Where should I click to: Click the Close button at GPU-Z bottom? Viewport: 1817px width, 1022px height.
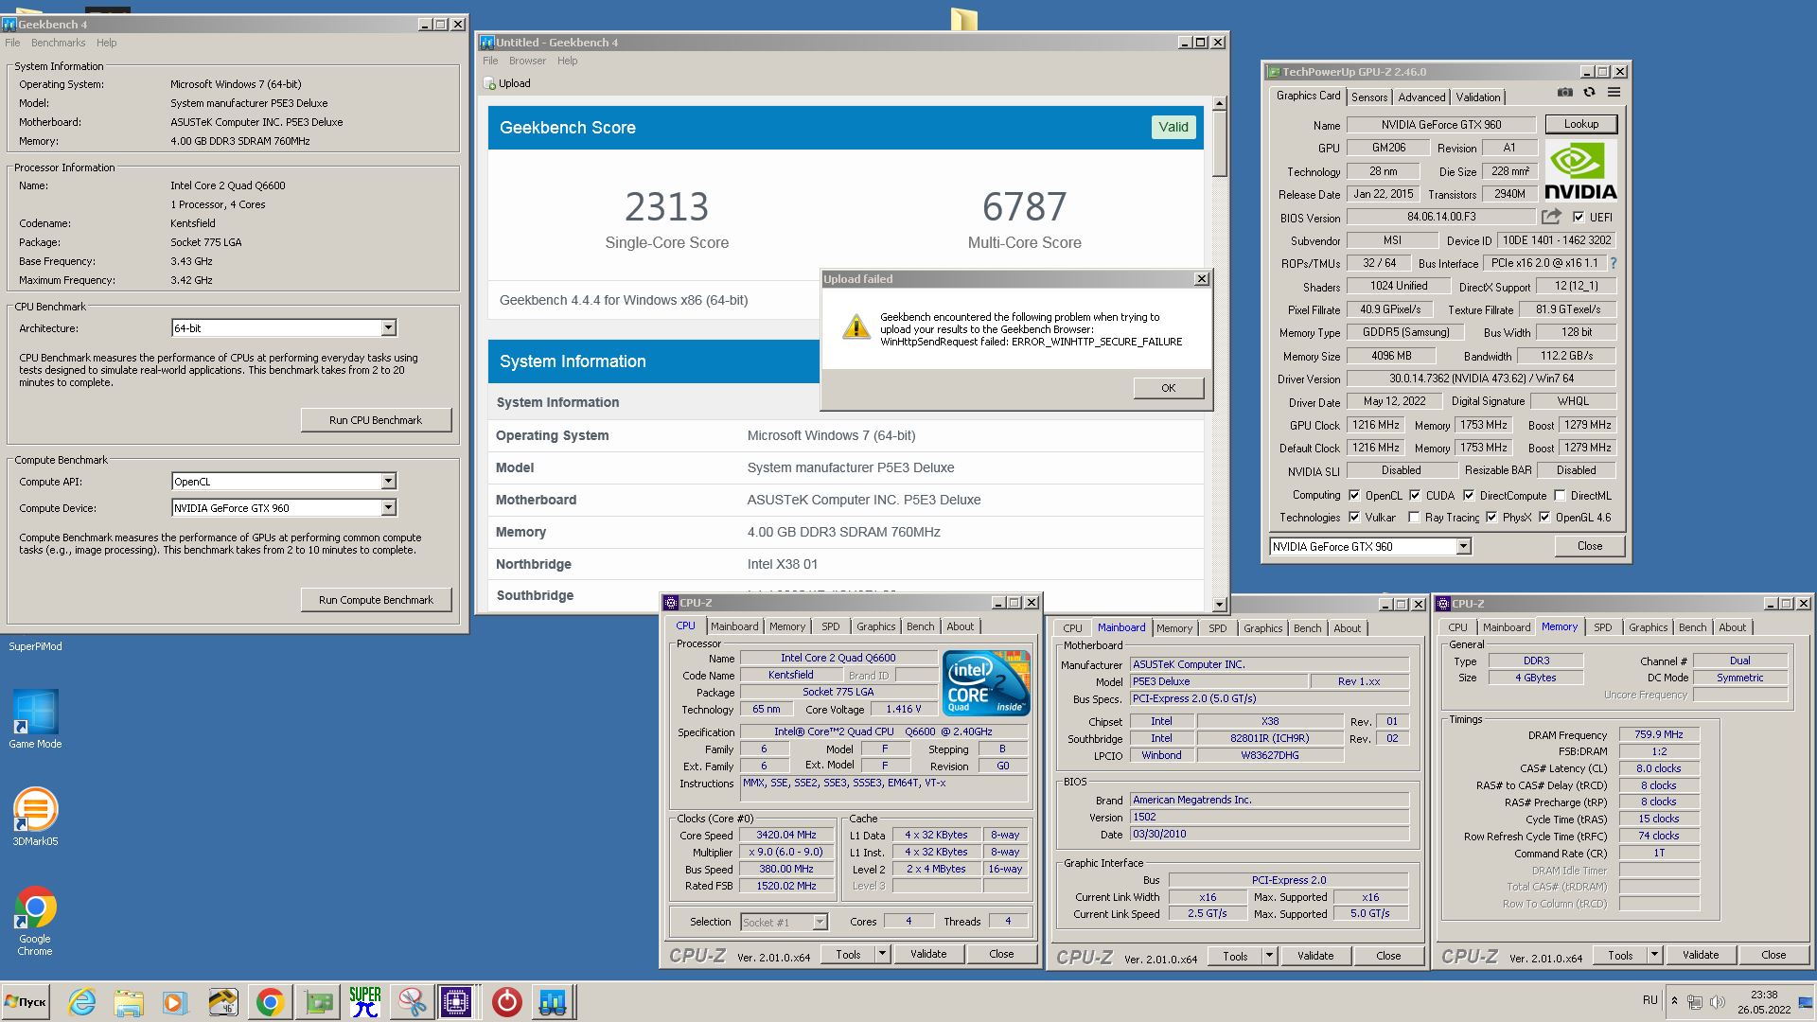(1590, 546)
